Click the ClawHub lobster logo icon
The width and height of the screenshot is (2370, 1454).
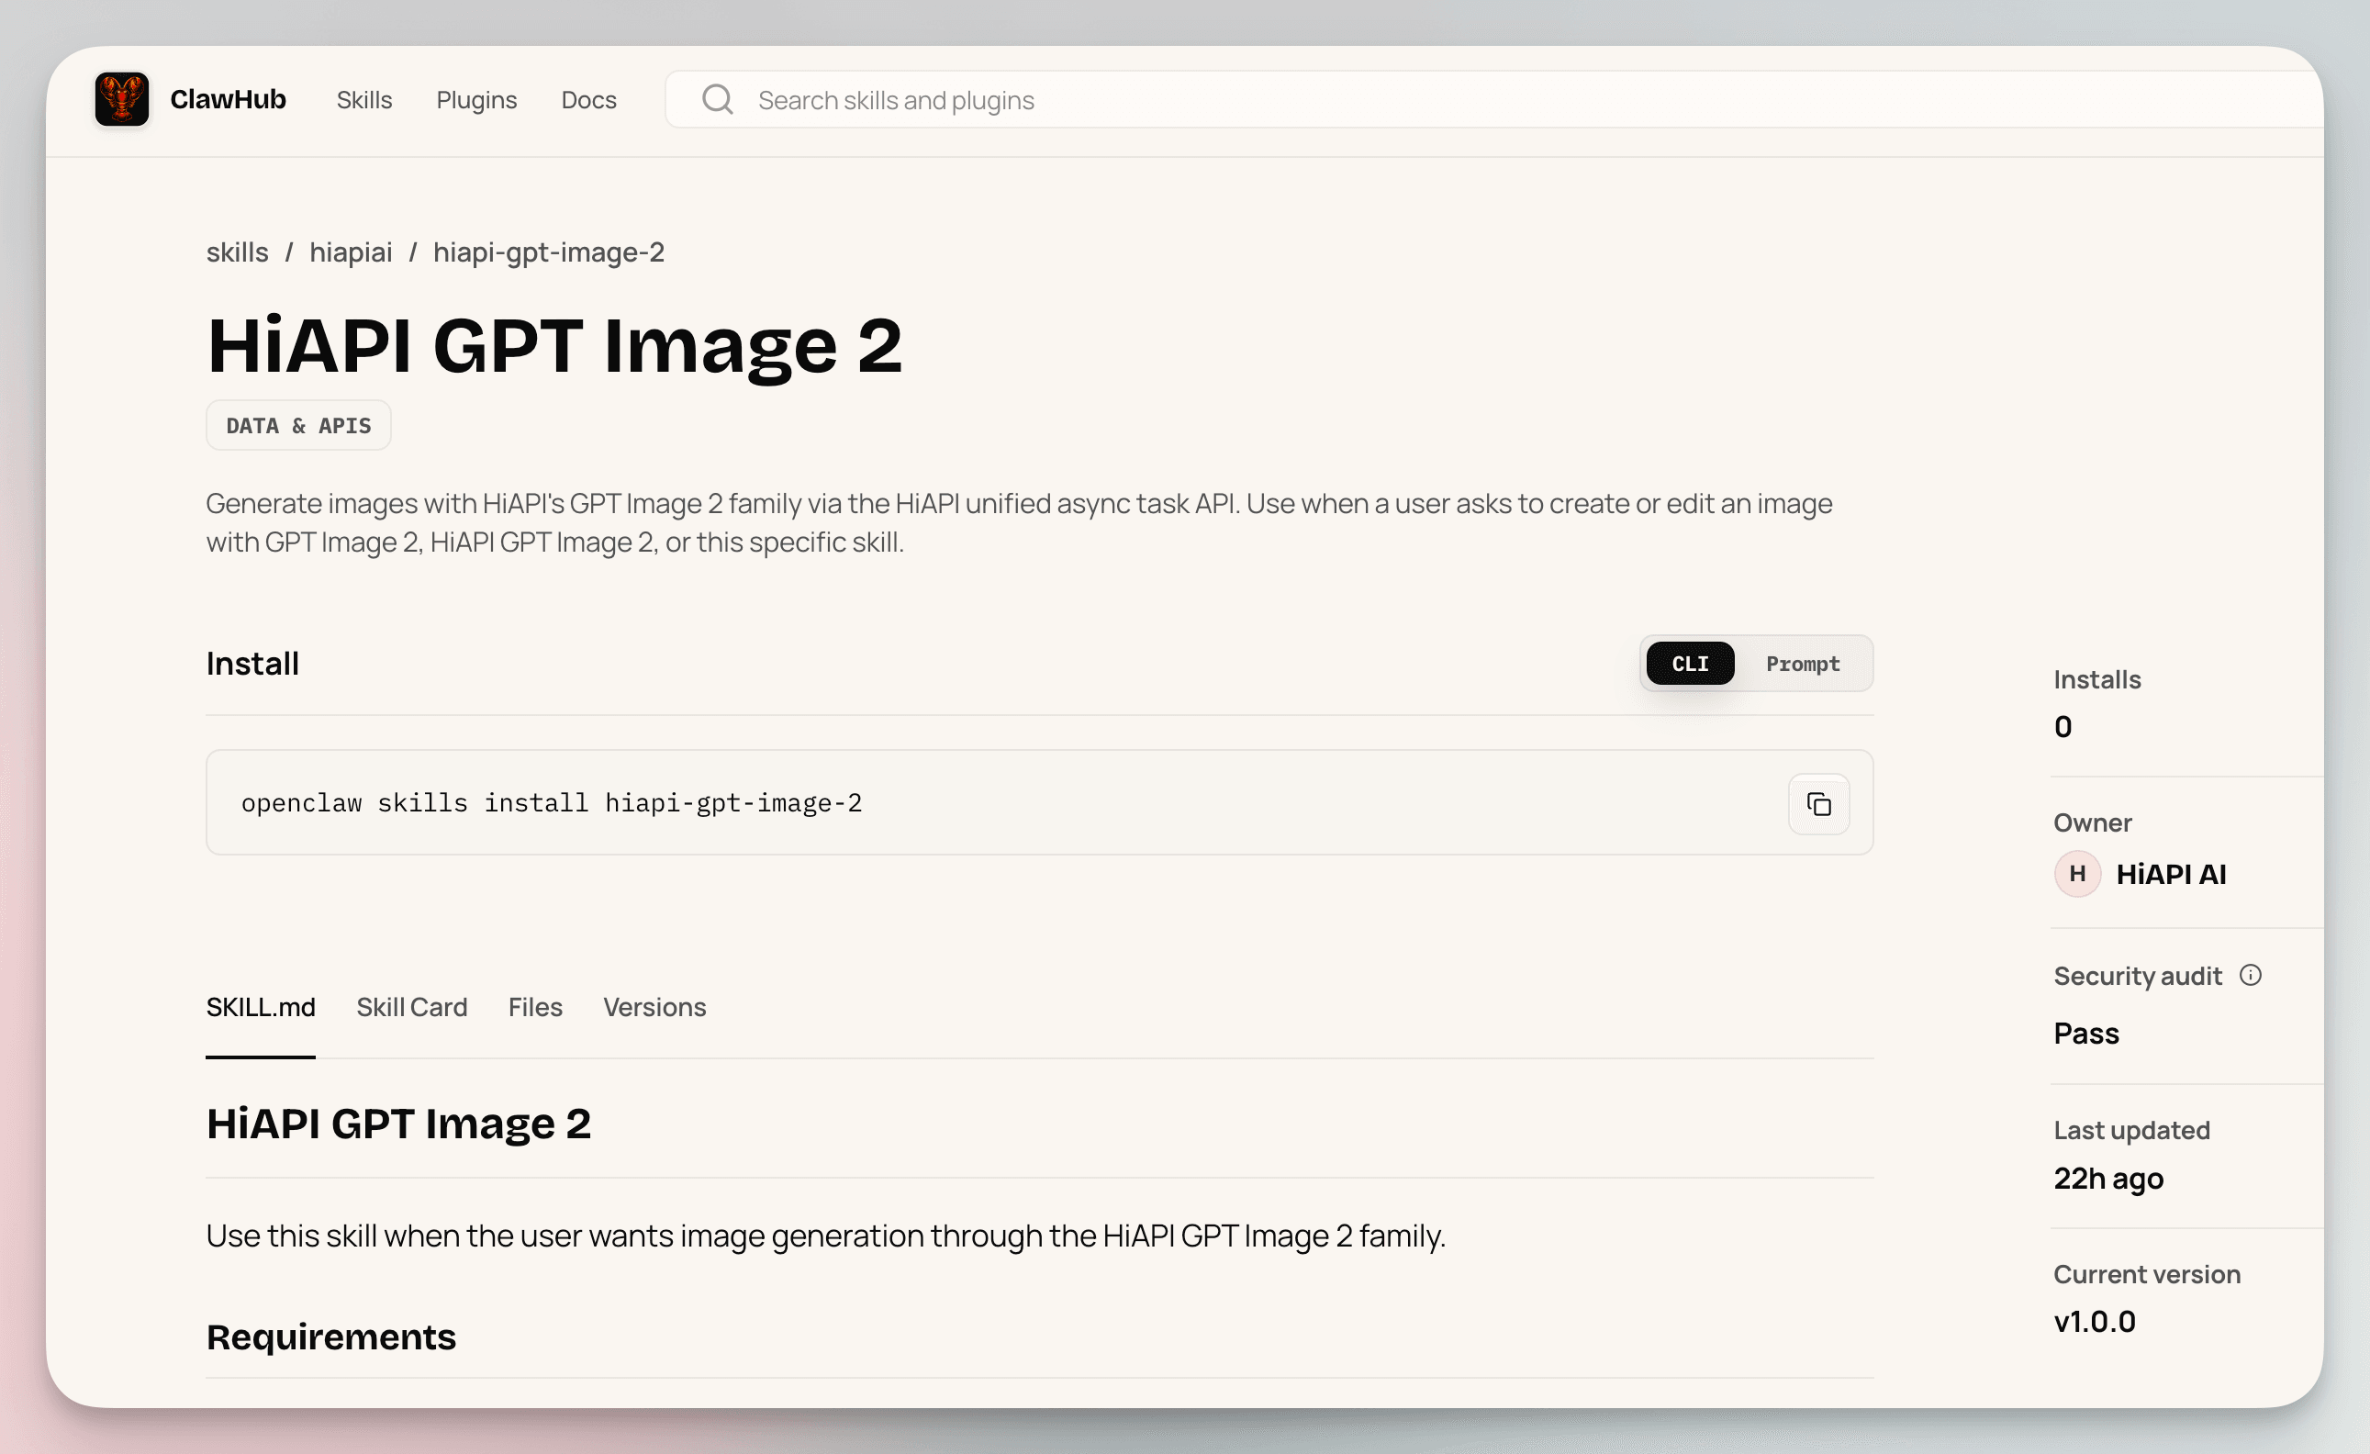[122, 99]
